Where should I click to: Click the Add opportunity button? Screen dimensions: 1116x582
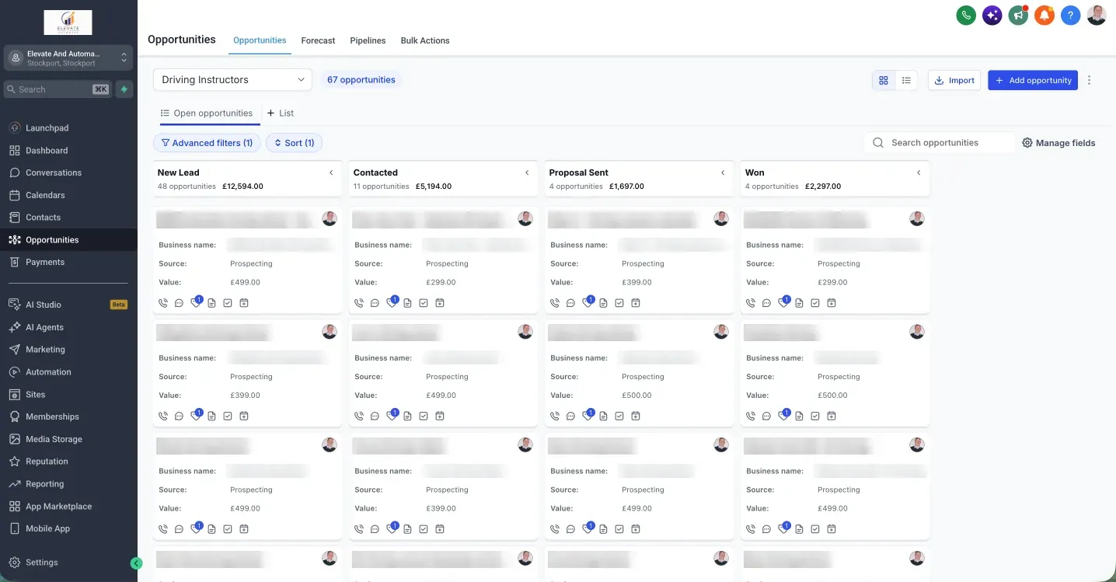[x=1033, y=80]
